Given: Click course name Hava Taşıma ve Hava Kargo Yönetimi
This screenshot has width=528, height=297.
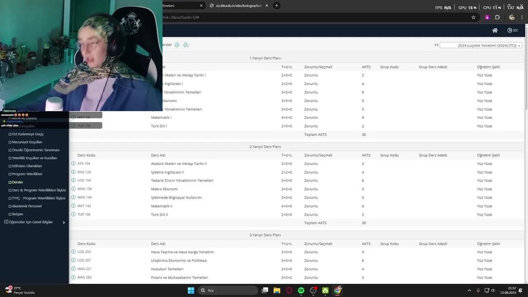Looking at the screenshot, I should [183, 252].
